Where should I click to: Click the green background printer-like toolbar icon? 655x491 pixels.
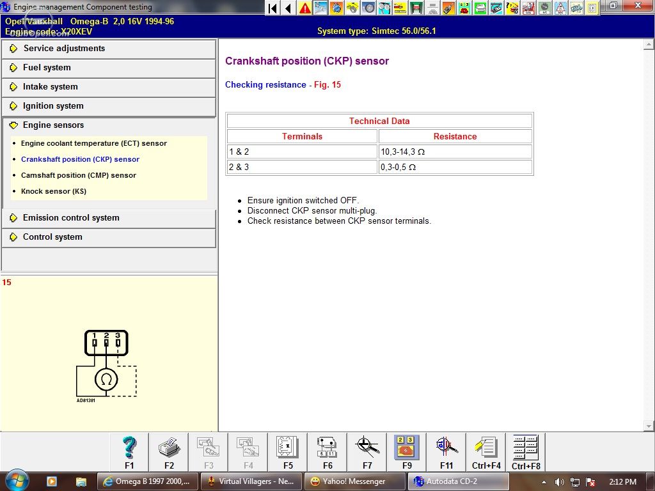[x=480, y=8]
